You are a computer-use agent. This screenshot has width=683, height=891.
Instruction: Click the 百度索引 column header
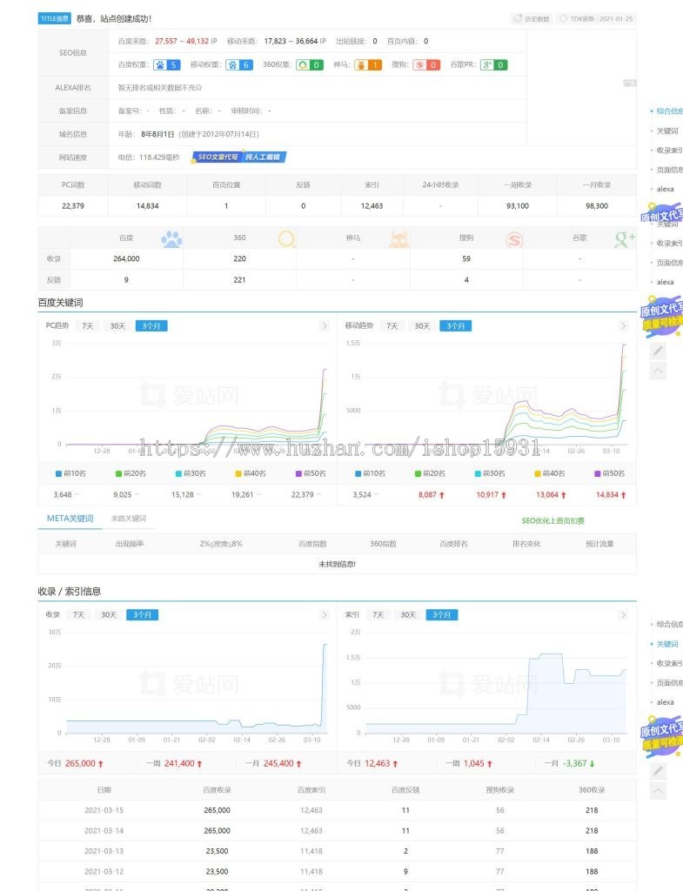(x=311, y=790)
